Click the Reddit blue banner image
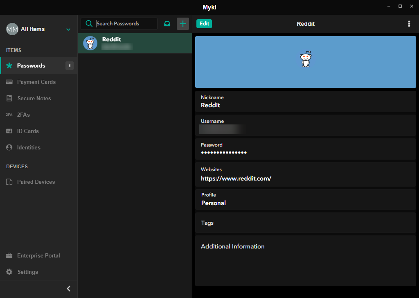The width and height of the screenshot is (419, 298). (x=305, y=62)
